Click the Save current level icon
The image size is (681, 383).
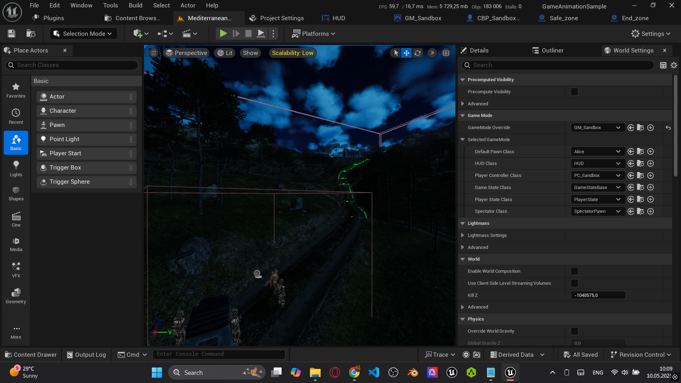click(x=11, y=34)
